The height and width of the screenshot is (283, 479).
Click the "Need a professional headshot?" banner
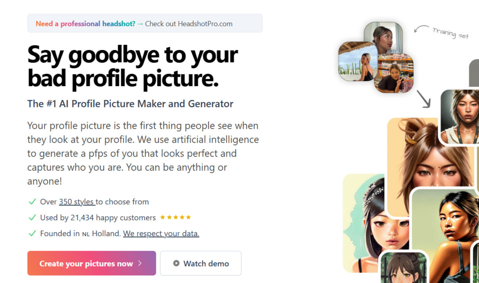(85, 23)
